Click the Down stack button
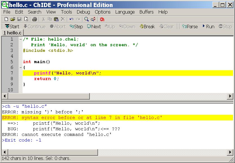 tap(127, 27)
